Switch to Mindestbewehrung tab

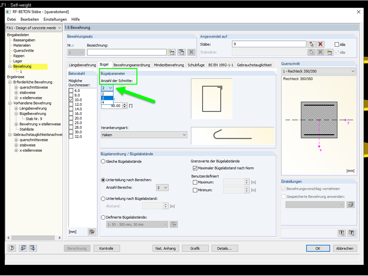tap(169, 65)
